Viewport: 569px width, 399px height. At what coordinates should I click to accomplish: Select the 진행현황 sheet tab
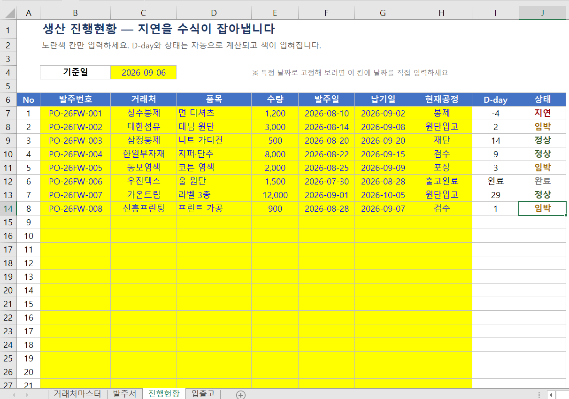pos(164,394)
